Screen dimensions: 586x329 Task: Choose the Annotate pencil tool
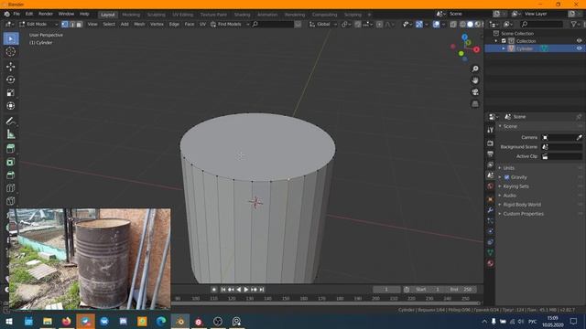click(x=10, y=121)
